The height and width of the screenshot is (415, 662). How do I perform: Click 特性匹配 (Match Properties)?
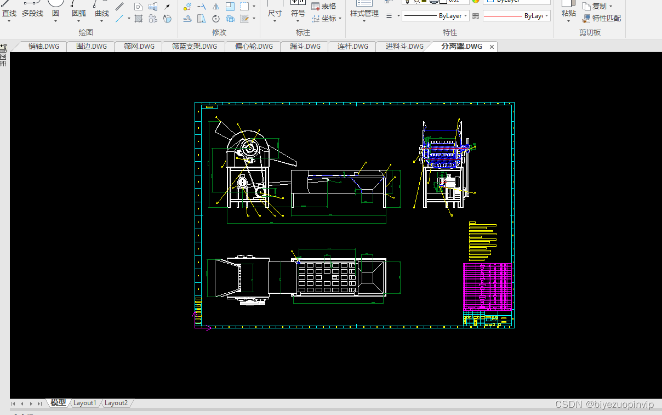pos(602,19)
